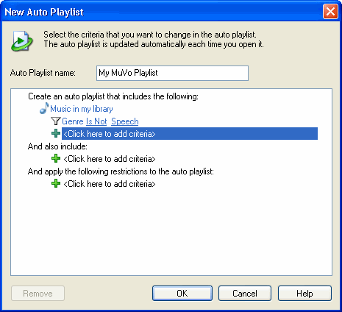Click the green plus icon under And also include
Viewport: 342px width, 312px height.
[x=56, y=158]
